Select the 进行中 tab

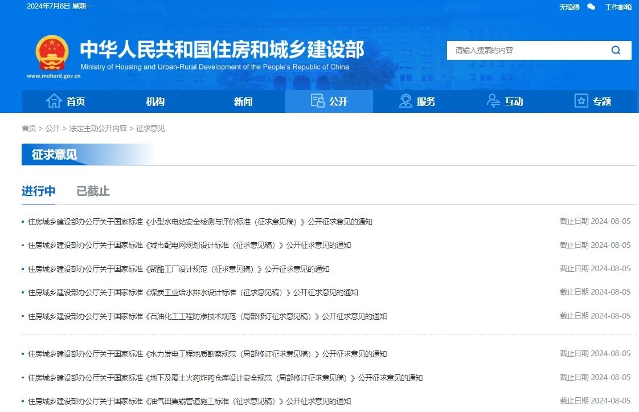point(39,191)
